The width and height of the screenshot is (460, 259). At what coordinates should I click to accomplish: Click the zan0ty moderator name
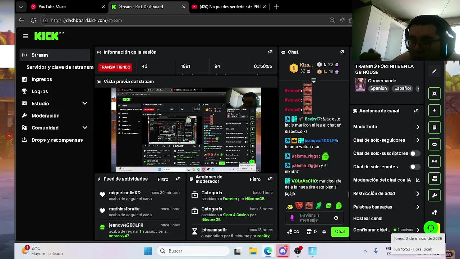[263, 236]
